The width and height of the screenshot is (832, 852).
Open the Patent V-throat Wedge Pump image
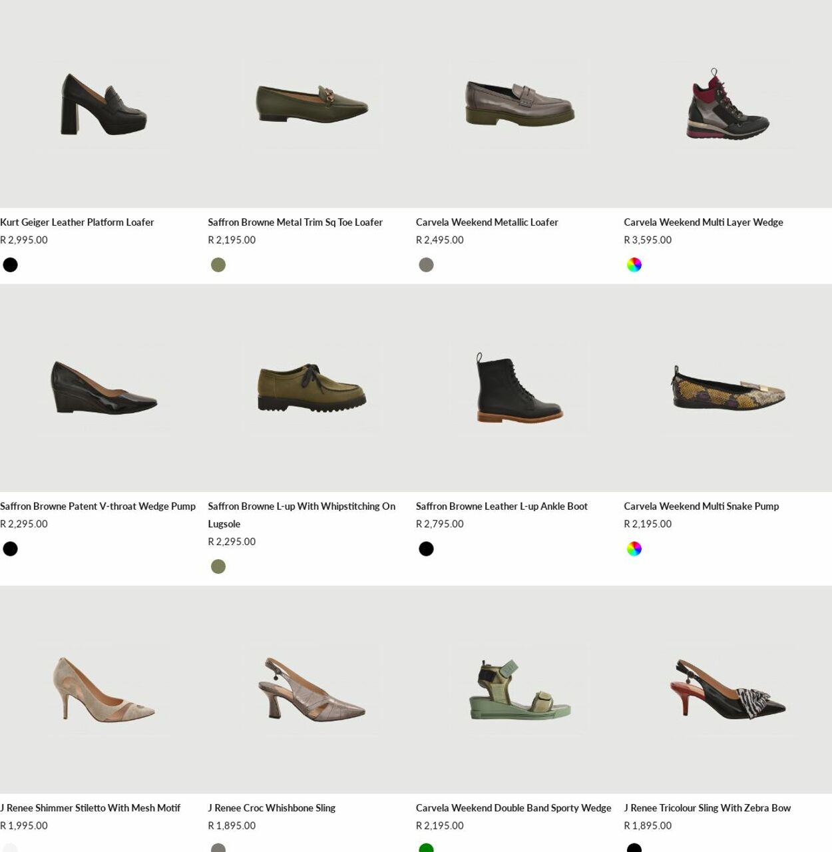click(104, 388)
